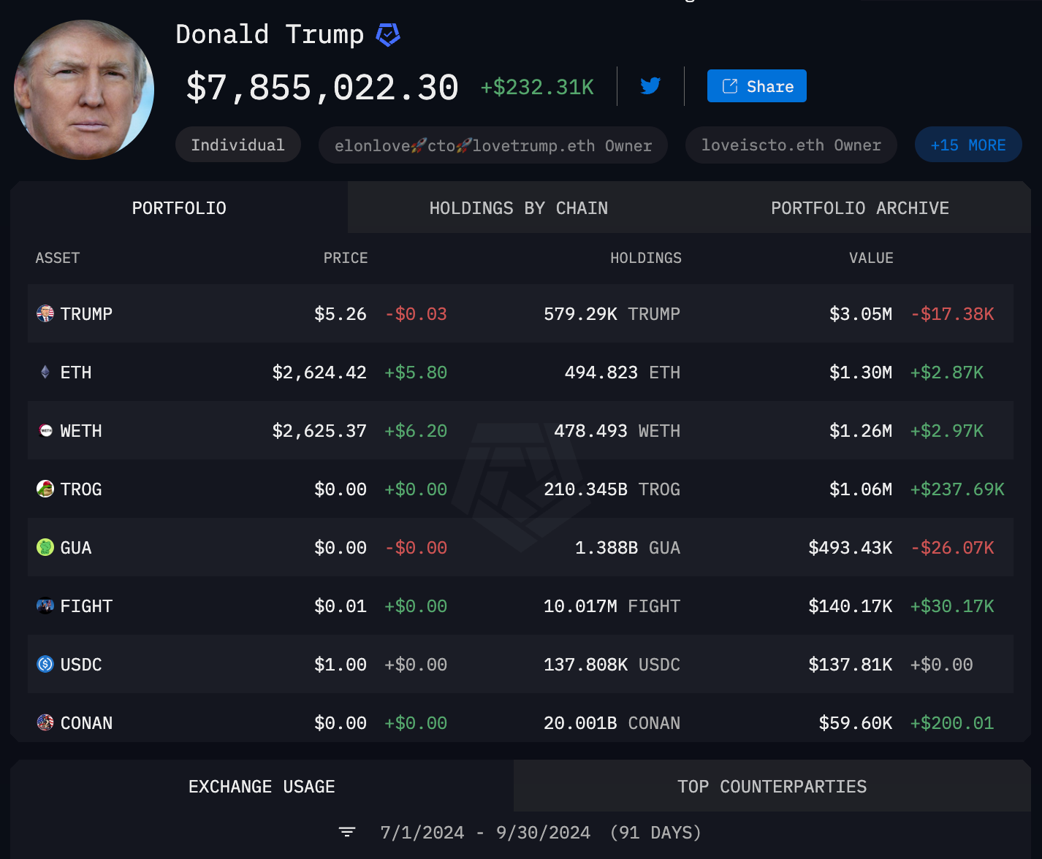Click the FIGHT token icon
Viewport: 1042px width, 859px height.
(x=45, y=606)
